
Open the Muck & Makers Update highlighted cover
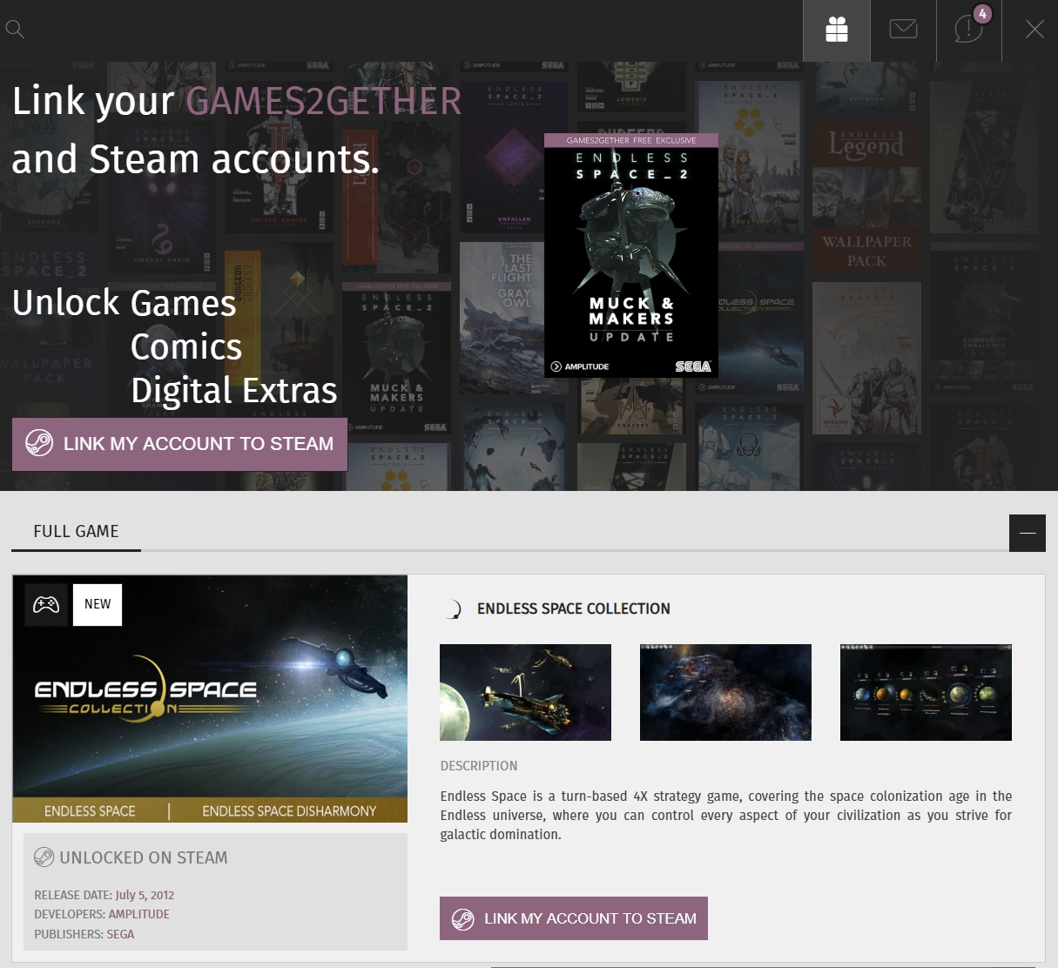631,256
